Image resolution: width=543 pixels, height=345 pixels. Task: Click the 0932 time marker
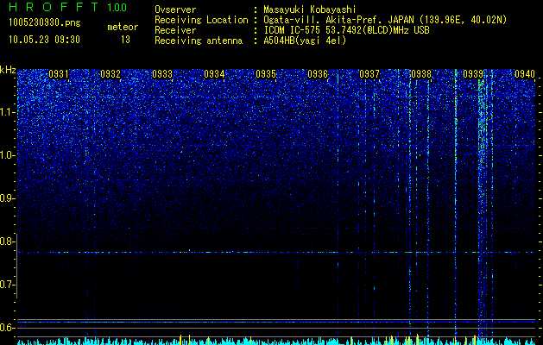(110, 74)
